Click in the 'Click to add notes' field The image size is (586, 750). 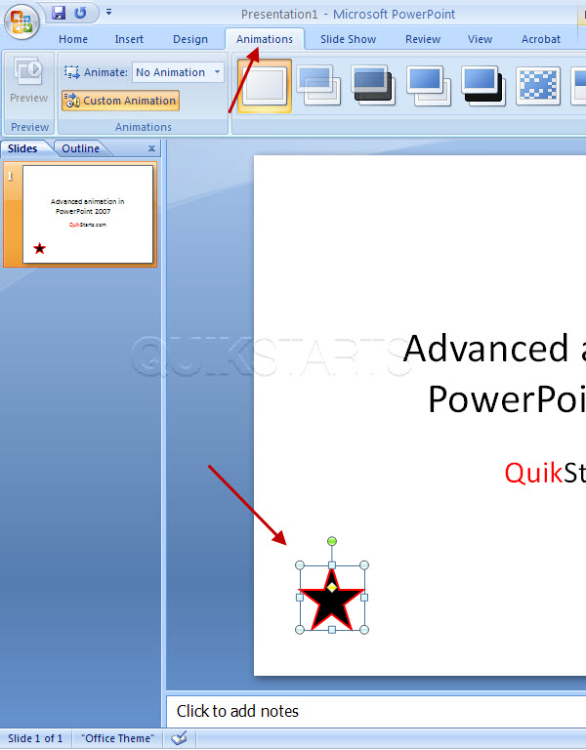[376, 711]
